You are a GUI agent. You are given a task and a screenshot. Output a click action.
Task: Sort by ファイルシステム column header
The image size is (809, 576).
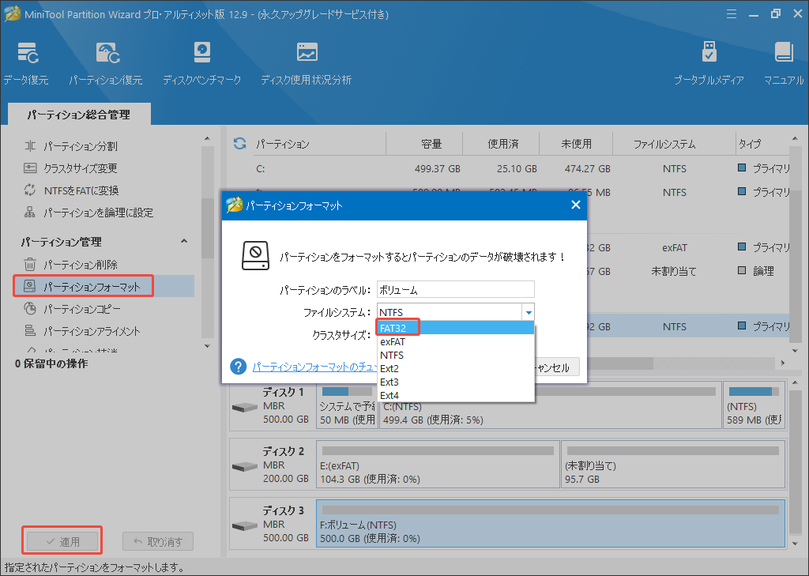(664, 144)
